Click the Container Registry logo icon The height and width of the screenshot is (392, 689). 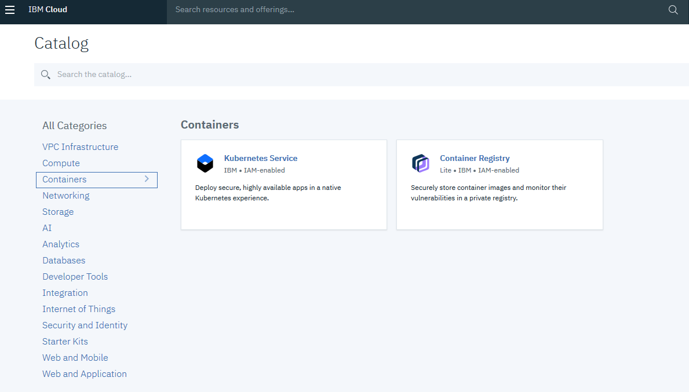pyautogui.click(x=421, y=163)
